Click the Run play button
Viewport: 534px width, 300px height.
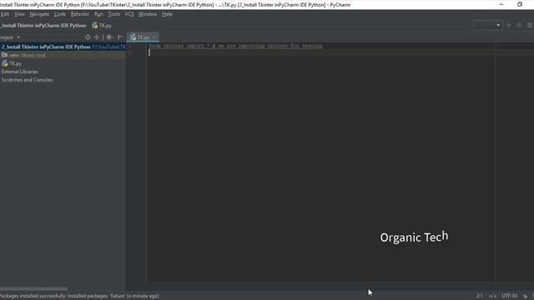pyautogui.click(x=509, y=25)
